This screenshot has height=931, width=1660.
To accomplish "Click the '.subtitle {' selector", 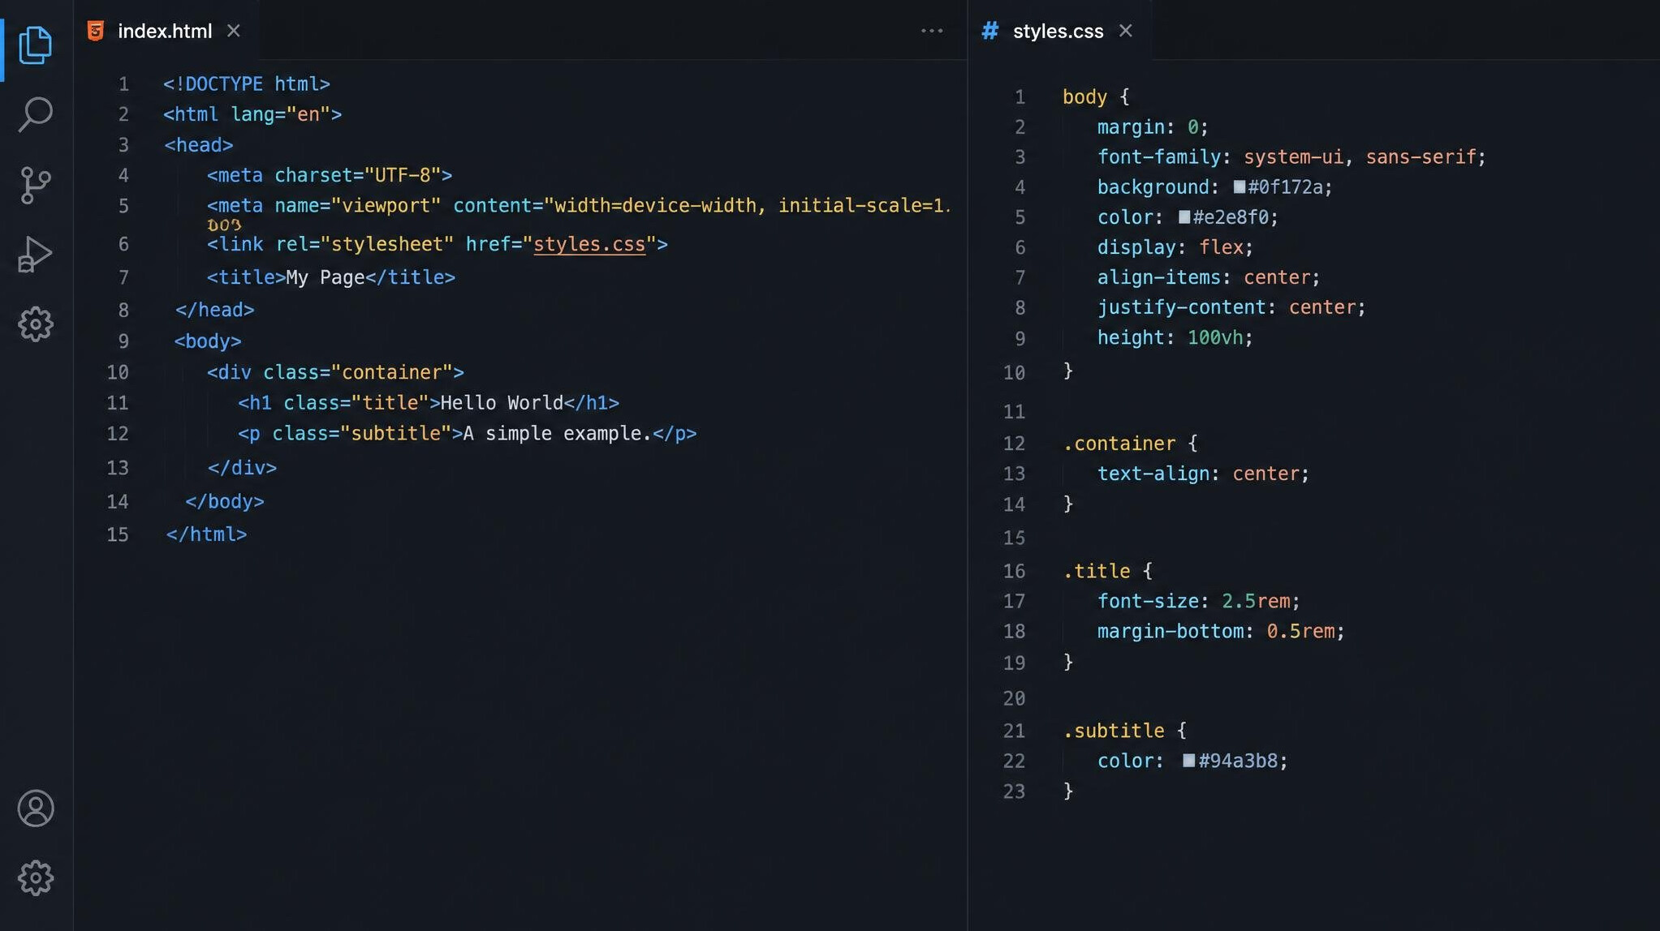I will coord(1124,731).
